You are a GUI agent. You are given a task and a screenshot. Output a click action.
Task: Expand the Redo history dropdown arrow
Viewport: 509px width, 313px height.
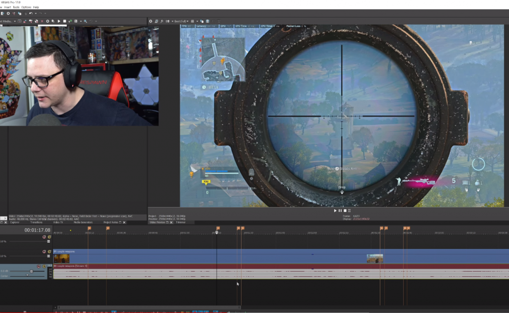pos(45,13)
